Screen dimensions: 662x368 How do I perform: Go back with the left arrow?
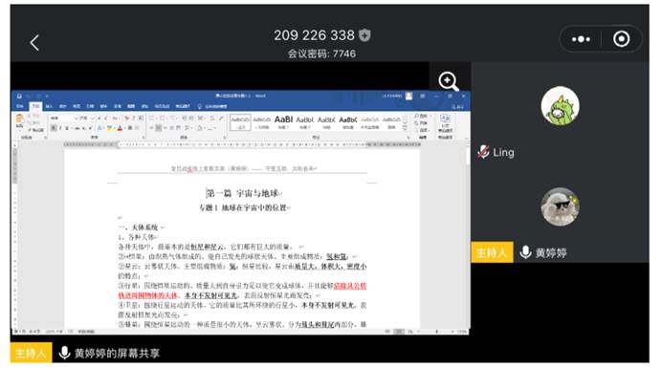point(34,43)
